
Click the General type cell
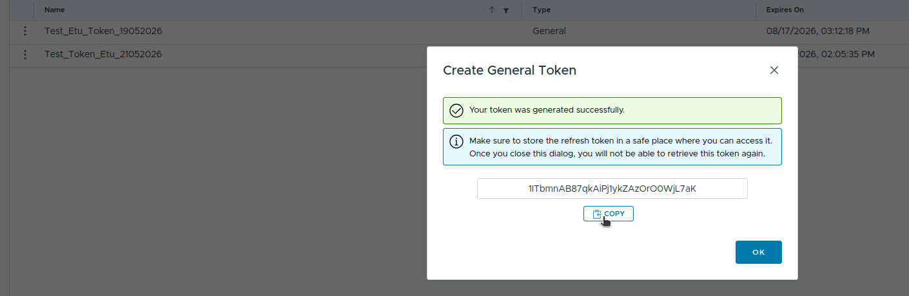549,31
